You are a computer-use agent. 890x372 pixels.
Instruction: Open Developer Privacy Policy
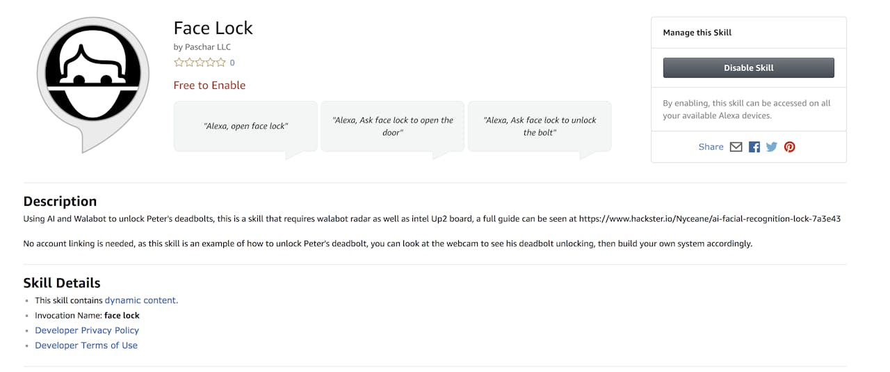tap(87, 330)
